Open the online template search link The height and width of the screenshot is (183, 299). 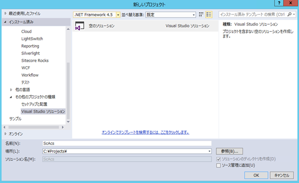point(145,132)
